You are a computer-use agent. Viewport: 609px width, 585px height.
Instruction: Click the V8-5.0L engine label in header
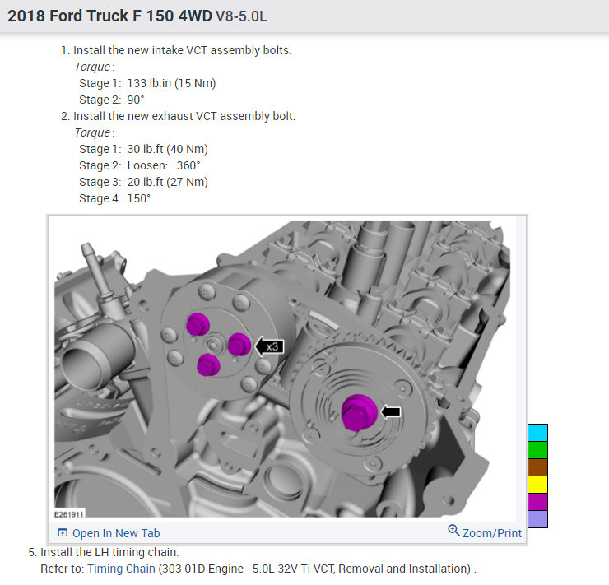point(242,16)
